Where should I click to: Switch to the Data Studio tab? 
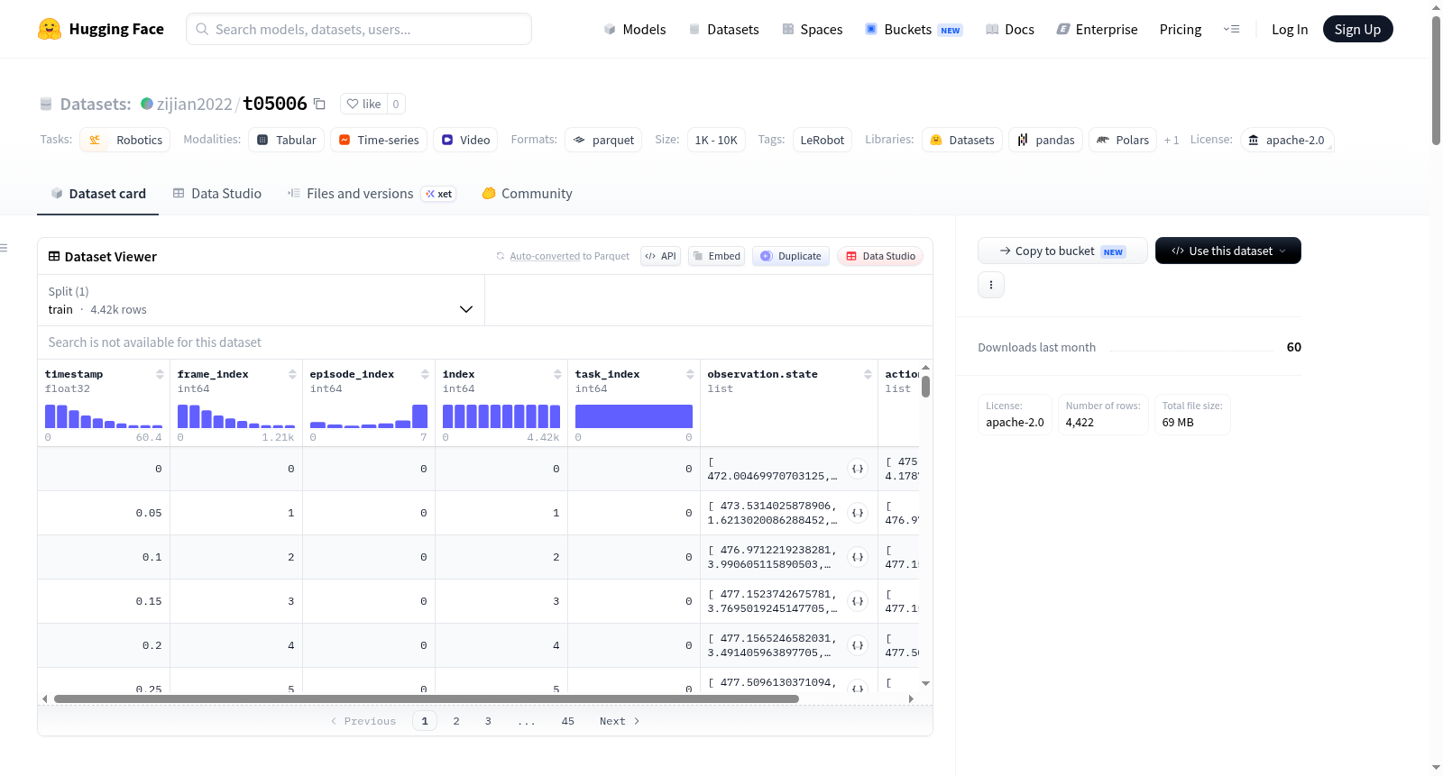(217, 194)
